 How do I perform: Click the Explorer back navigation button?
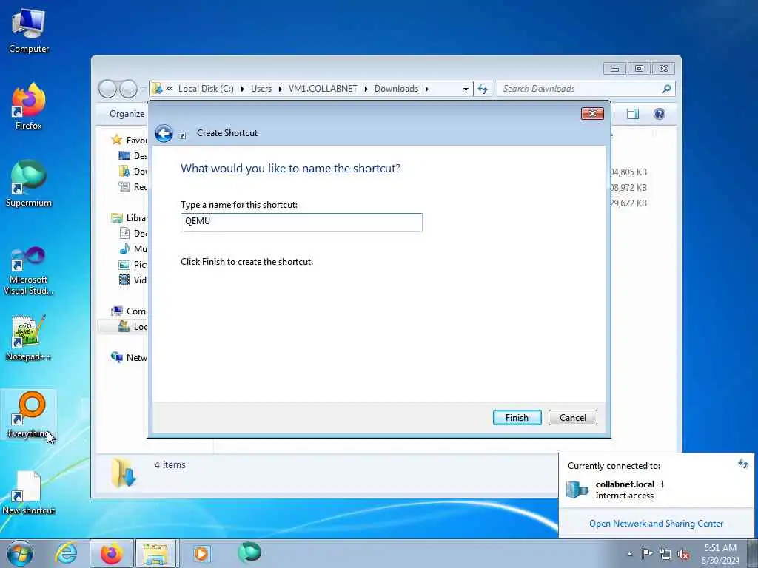(x=107, y=89)
